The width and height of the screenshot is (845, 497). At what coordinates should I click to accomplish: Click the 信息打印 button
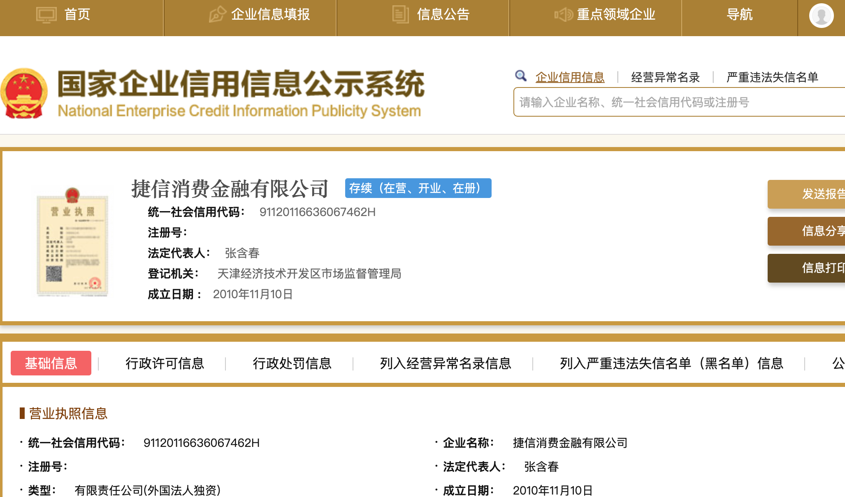(806, 268)
